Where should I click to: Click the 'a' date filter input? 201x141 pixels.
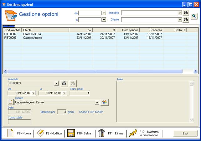pos(90,20)
